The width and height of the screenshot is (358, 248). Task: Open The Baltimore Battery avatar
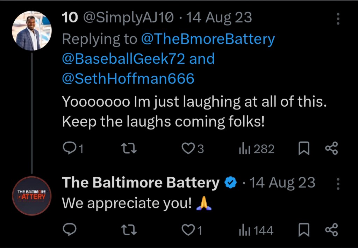(32, 196)
